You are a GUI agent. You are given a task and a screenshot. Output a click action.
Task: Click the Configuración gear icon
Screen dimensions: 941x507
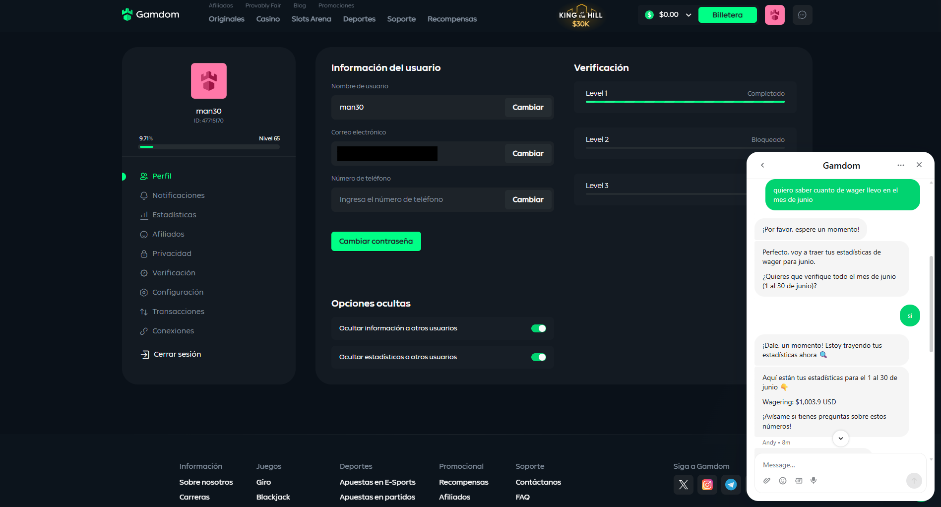coord(144,293)
